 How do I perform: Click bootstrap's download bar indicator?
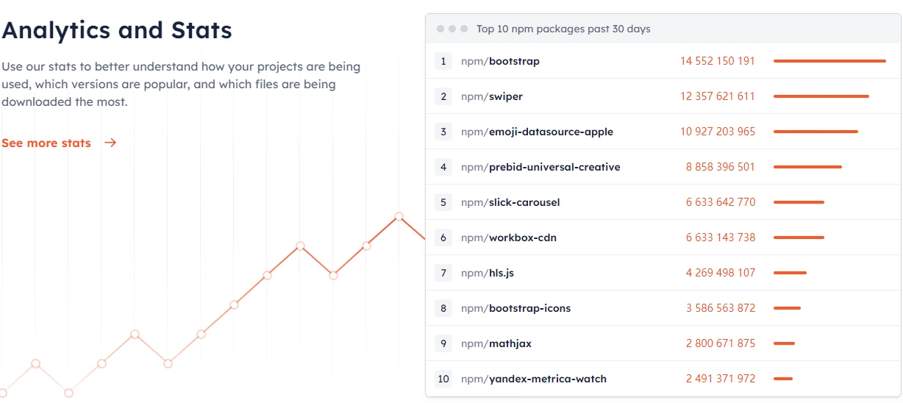(x=829, y=61)
